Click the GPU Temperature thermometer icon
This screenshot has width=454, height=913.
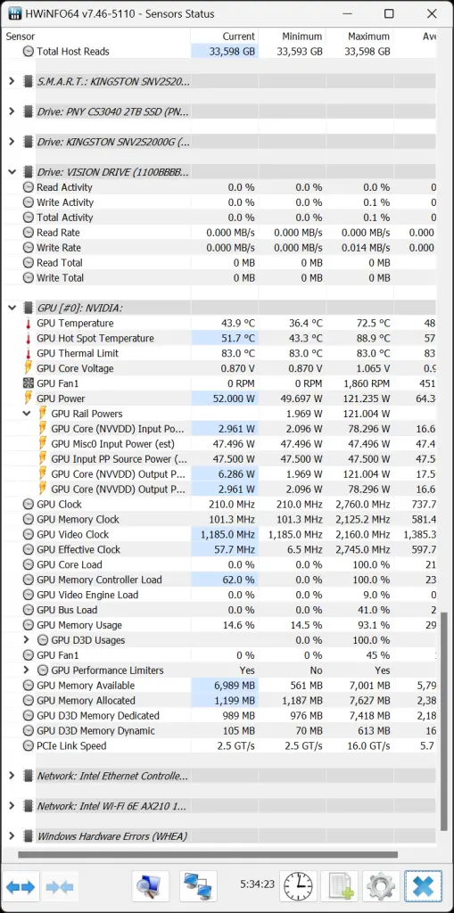(x=28, y=323)
